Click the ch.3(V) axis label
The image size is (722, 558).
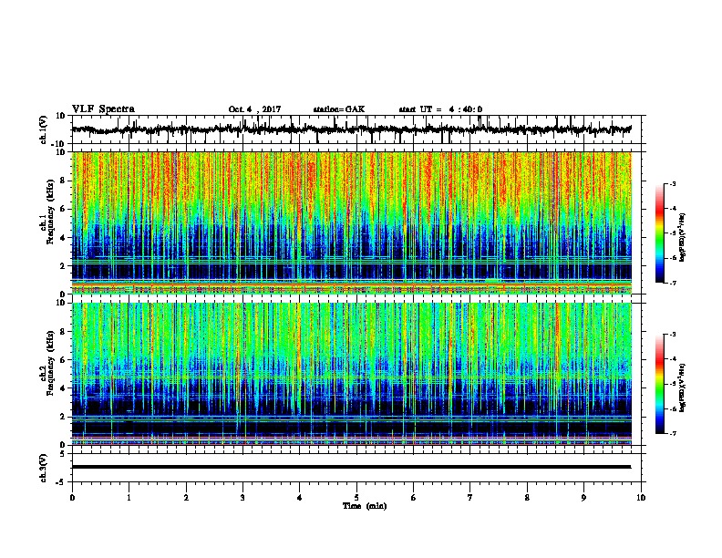(44, 468)
